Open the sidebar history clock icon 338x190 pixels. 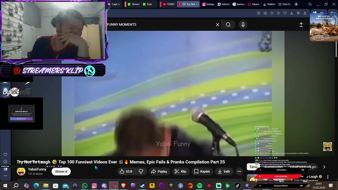pos(5,162)
